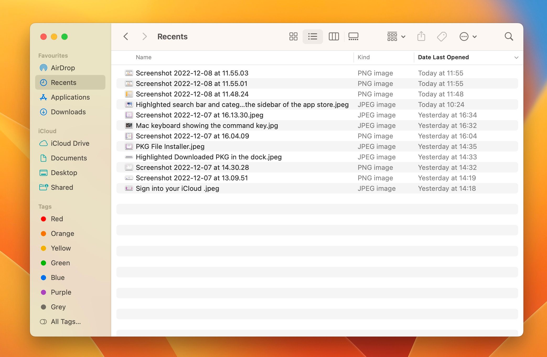Screen dimensions: 547x357
Task: Select the Sign into your iCloud file
Action: [x=177, y=188]
